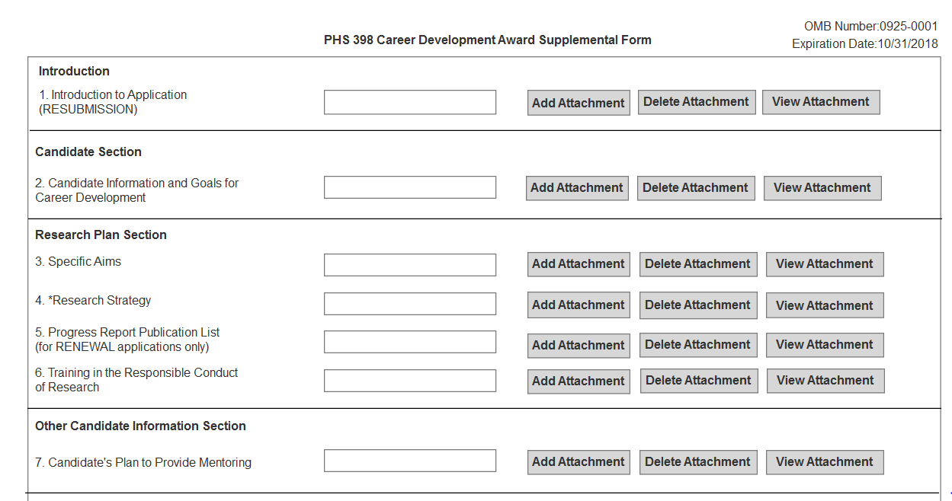View the Research Strategy attachment

click(x=825, y=305)
